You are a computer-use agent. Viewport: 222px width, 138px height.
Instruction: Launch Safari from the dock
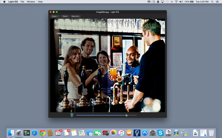click(35, 133)
